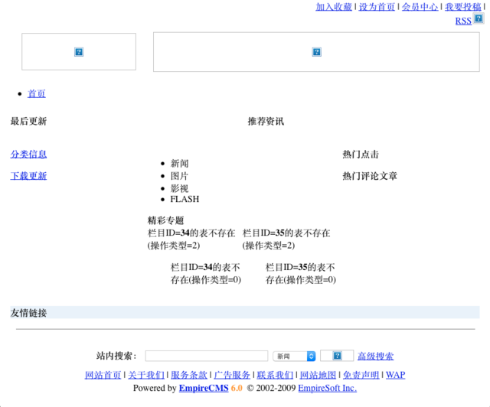Focus the 站内搜索 text field

click(207, 356)
